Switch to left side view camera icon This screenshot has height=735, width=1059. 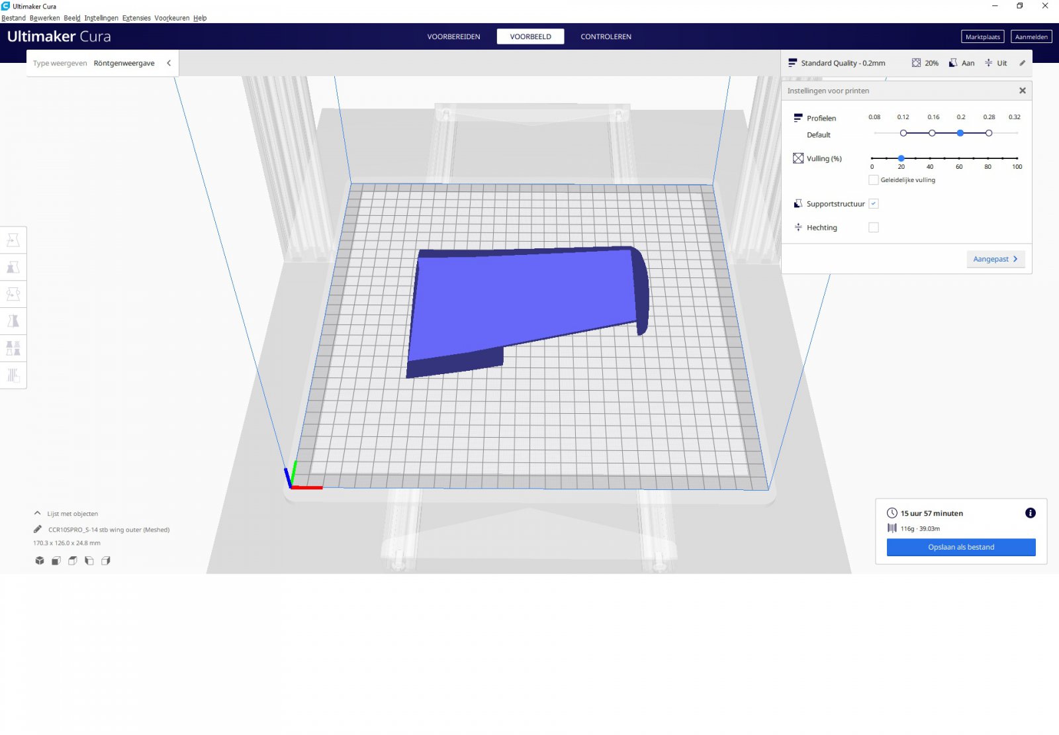pyautogui.click(x=89, y=561)
